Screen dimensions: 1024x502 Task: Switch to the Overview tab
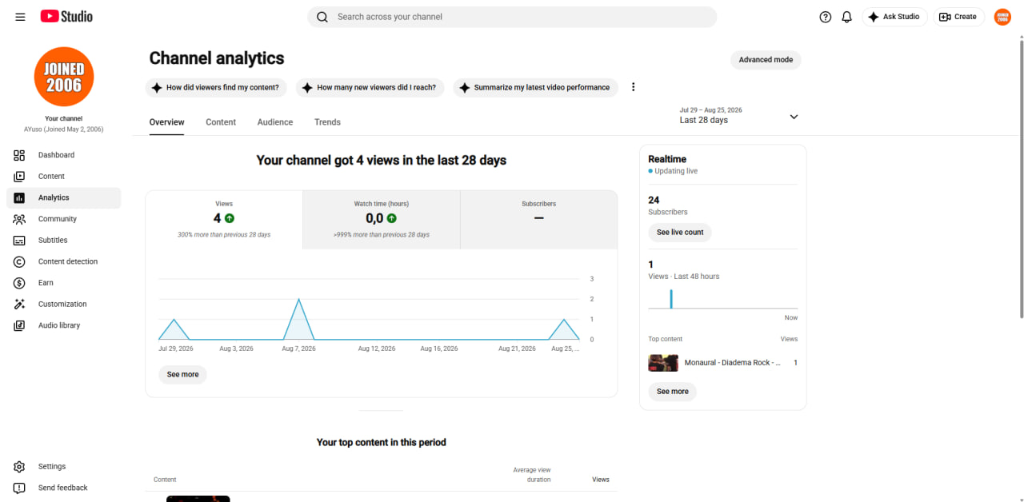pos(166,122)
